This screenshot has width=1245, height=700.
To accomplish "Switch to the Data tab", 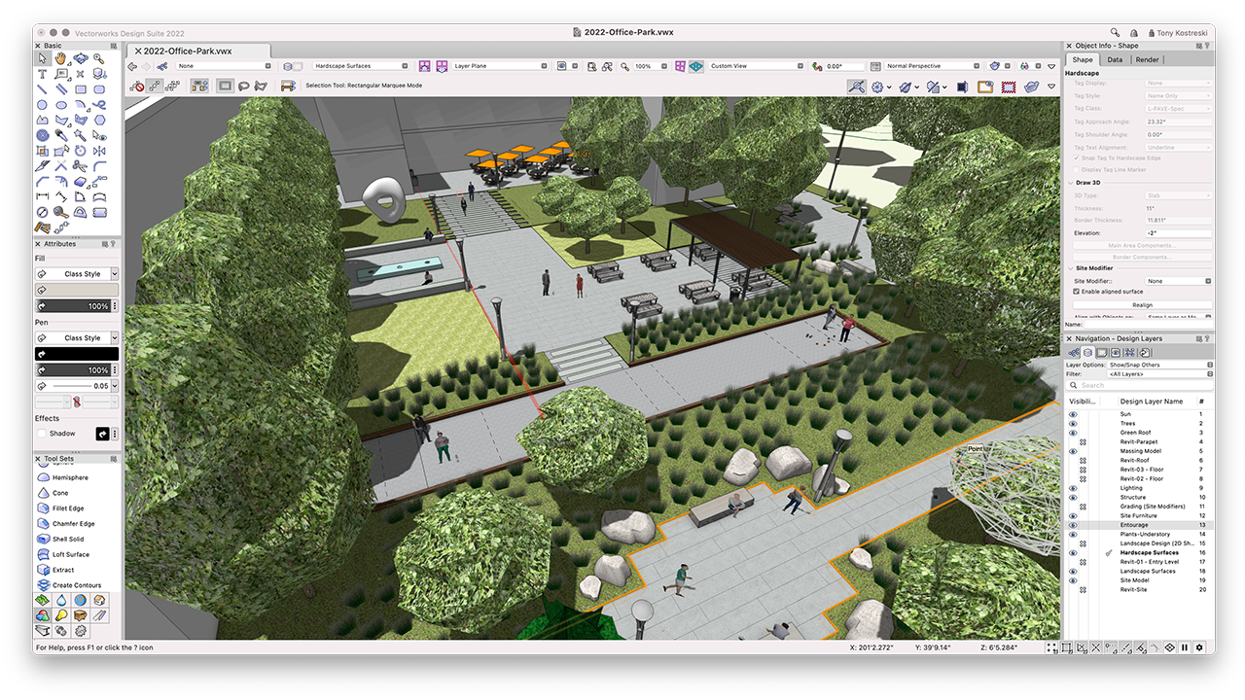I will [1115, 59].
